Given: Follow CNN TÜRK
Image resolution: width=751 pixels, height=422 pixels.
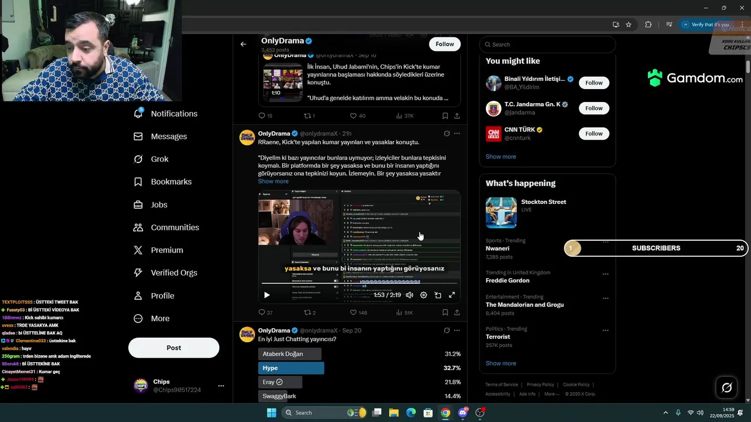Looking at the screenshot, I should [x=594, y=134].
